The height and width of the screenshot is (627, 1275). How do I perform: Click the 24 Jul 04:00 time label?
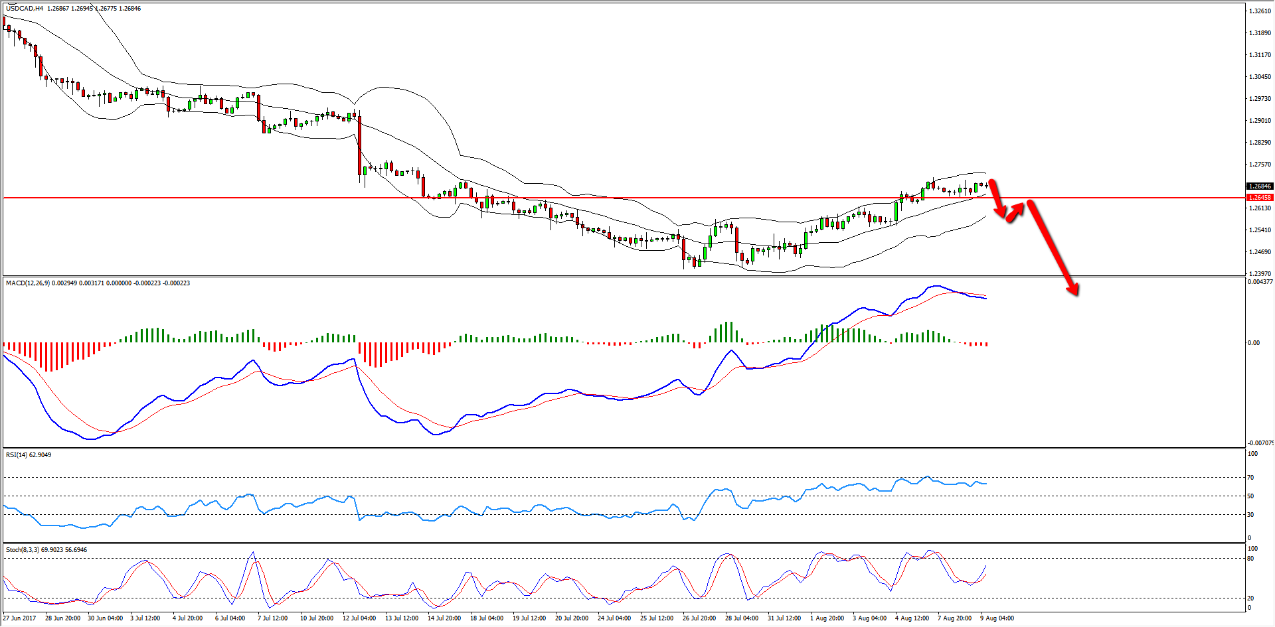click(614, 618)
